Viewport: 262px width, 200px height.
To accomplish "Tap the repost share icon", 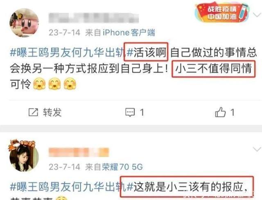I will (x=33, y=112).
